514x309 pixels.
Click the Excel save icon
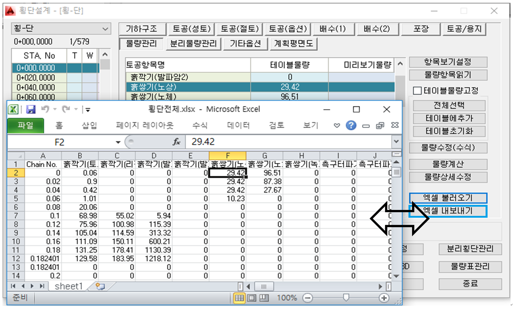click(31, 109)
